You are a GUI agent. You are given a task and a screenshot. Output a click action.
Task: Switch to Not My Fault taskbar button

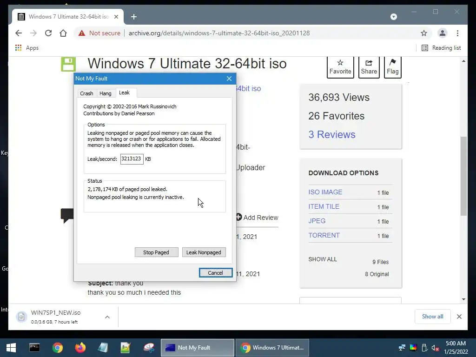197,348
